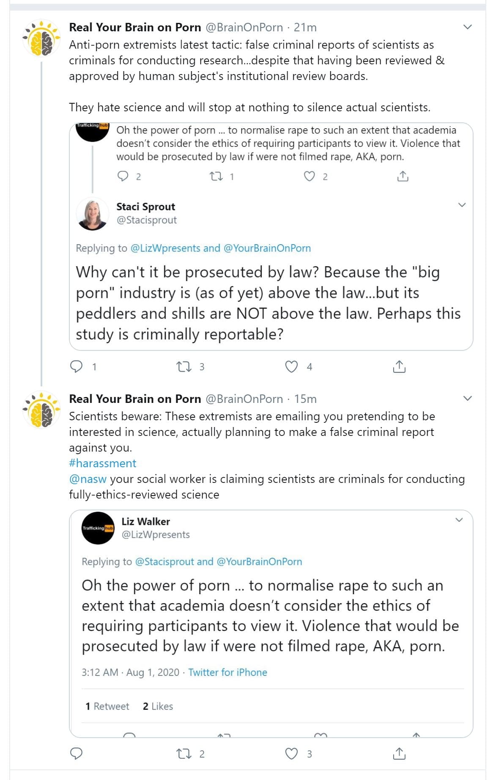Image resolution: width=493 pixels, height=780 pixels.
Task: Reply to the second tweet posted 15m ago
Action: pos(76,753)
